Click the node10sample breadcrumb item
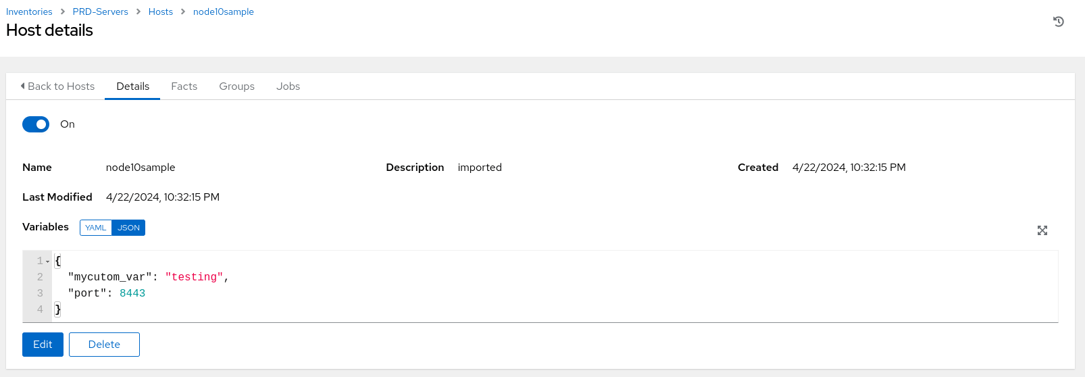Screen dimensions: 1085x377 click(224, 11)
